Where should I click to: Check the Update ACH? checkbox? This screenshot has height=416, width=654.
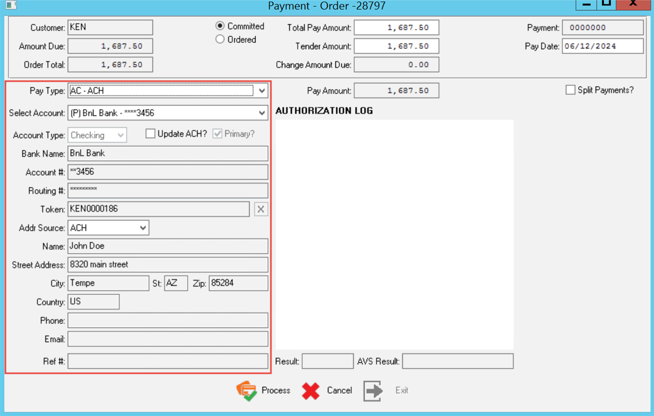(150, 133)
